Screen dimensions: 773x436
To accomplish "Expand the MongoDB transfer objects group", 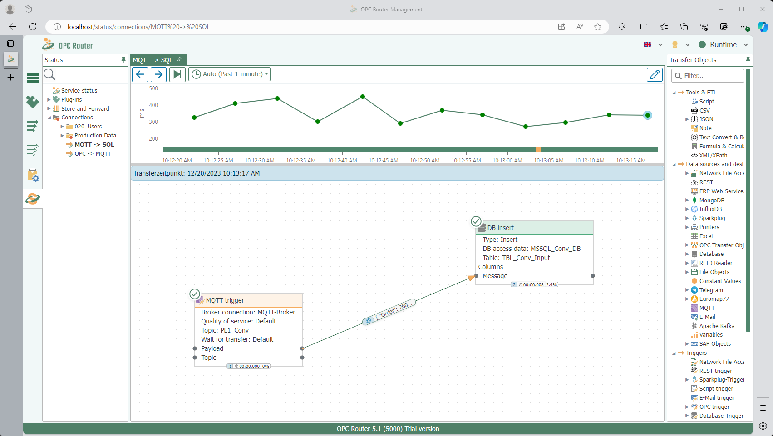I will point(687,200).
